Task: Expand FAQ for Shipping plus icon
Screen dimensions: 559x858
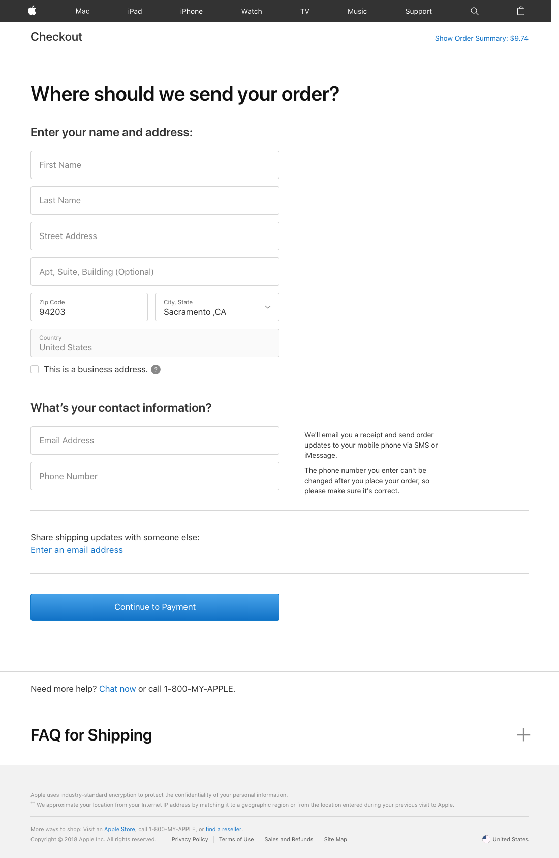Action: click(x=523, y=735)
